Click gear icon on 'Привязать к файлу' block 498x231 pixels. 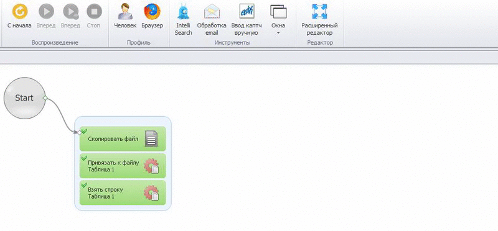tap(151, 166)
